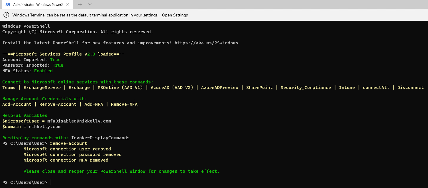The image size is (428, 188).
Task: Click the 'Exchange' command between ExchangeServer and MSOnline
Action: 79,88
